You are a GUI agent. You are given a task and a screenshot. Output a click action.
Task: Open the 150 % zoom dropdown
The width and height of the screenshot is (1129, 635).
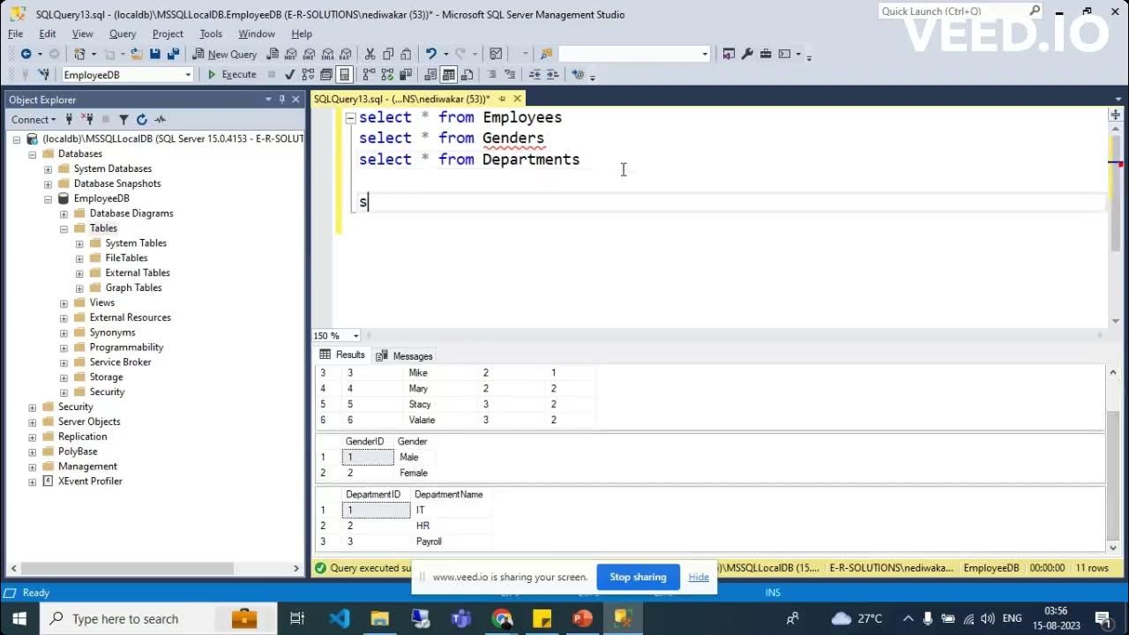pyautogui.click(x=356, y=335)
